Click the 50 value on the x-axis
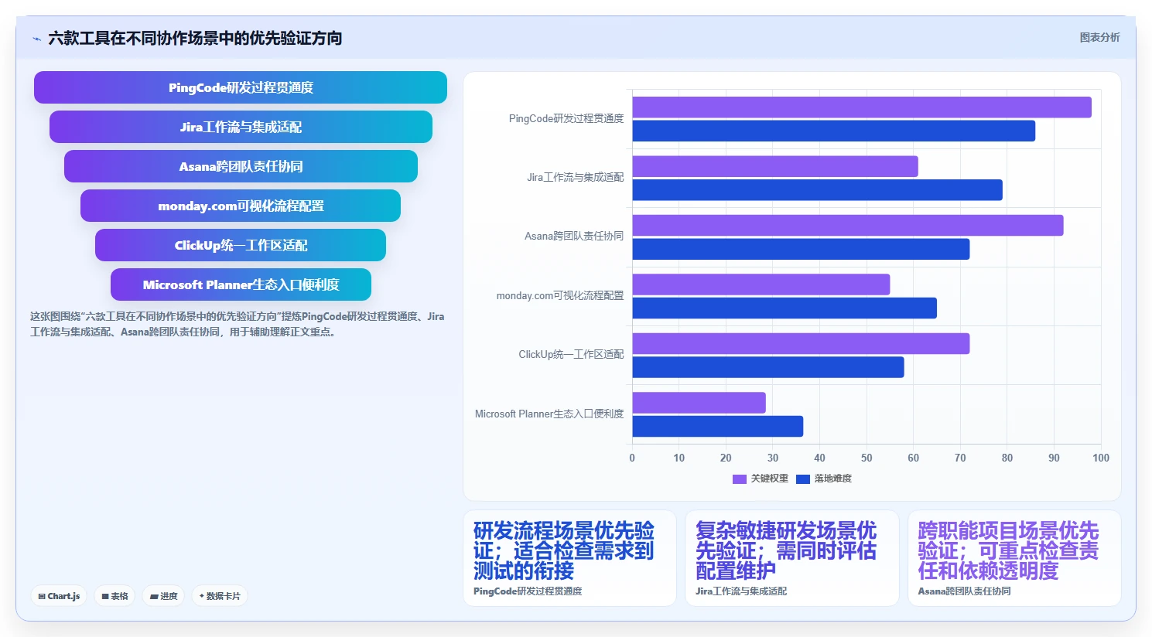 coord(867,458)
